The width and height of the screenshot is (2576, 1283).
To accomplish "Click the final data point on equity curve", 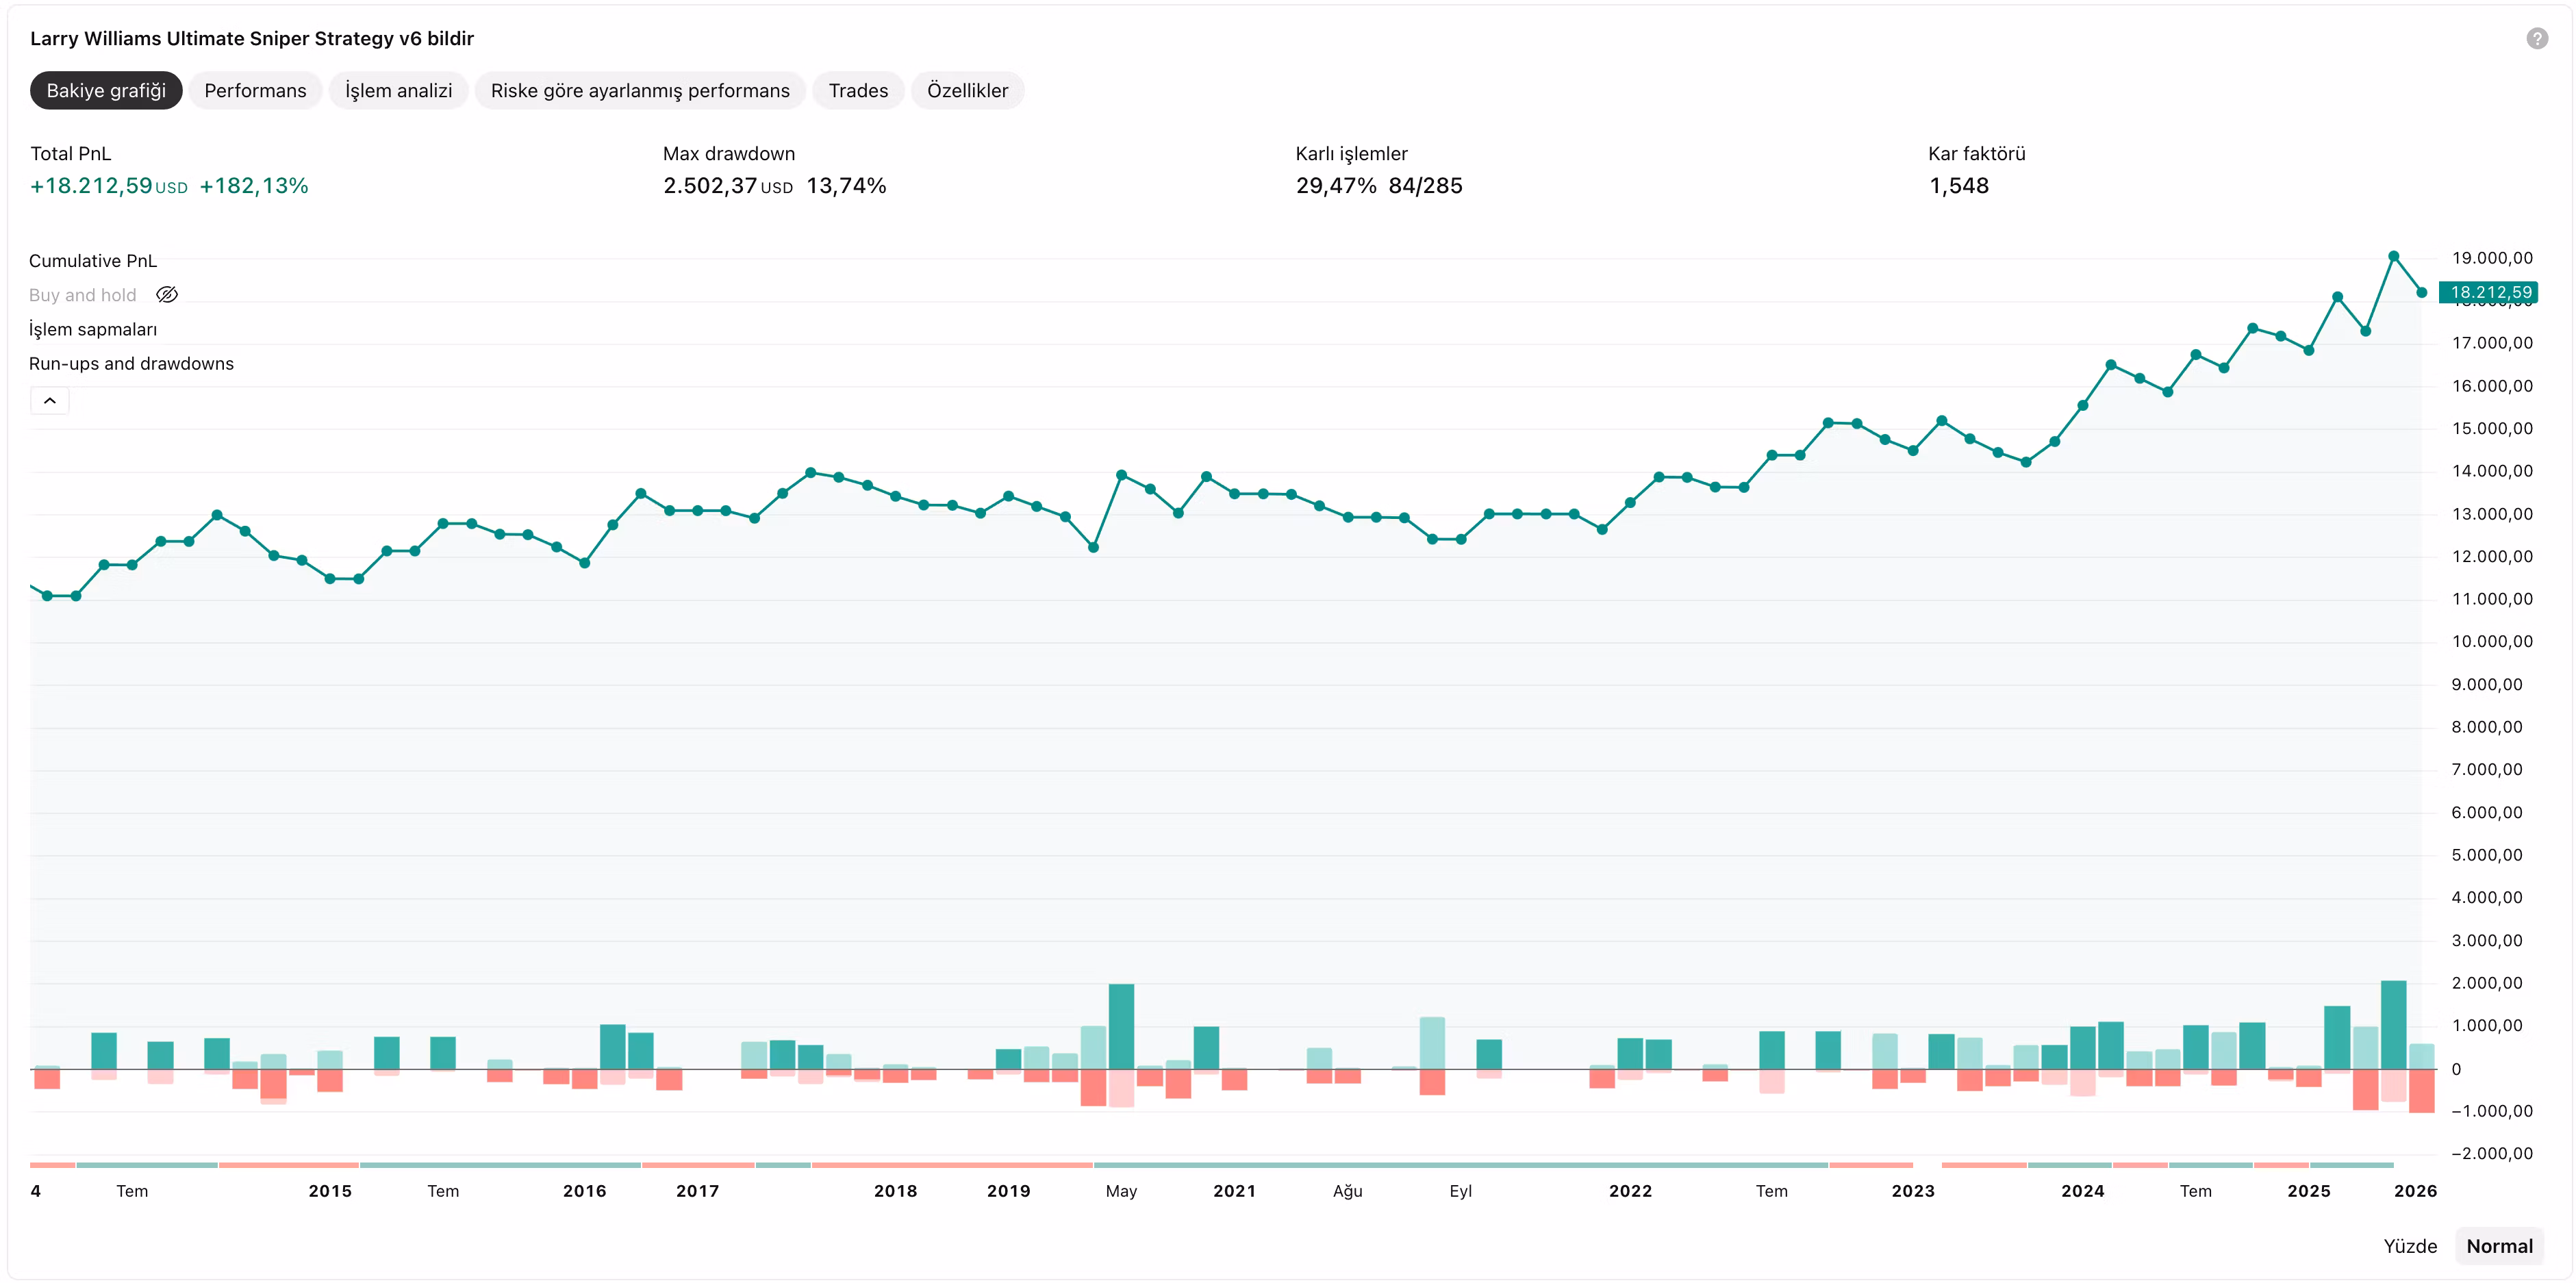I will (x=2422, y=293).
